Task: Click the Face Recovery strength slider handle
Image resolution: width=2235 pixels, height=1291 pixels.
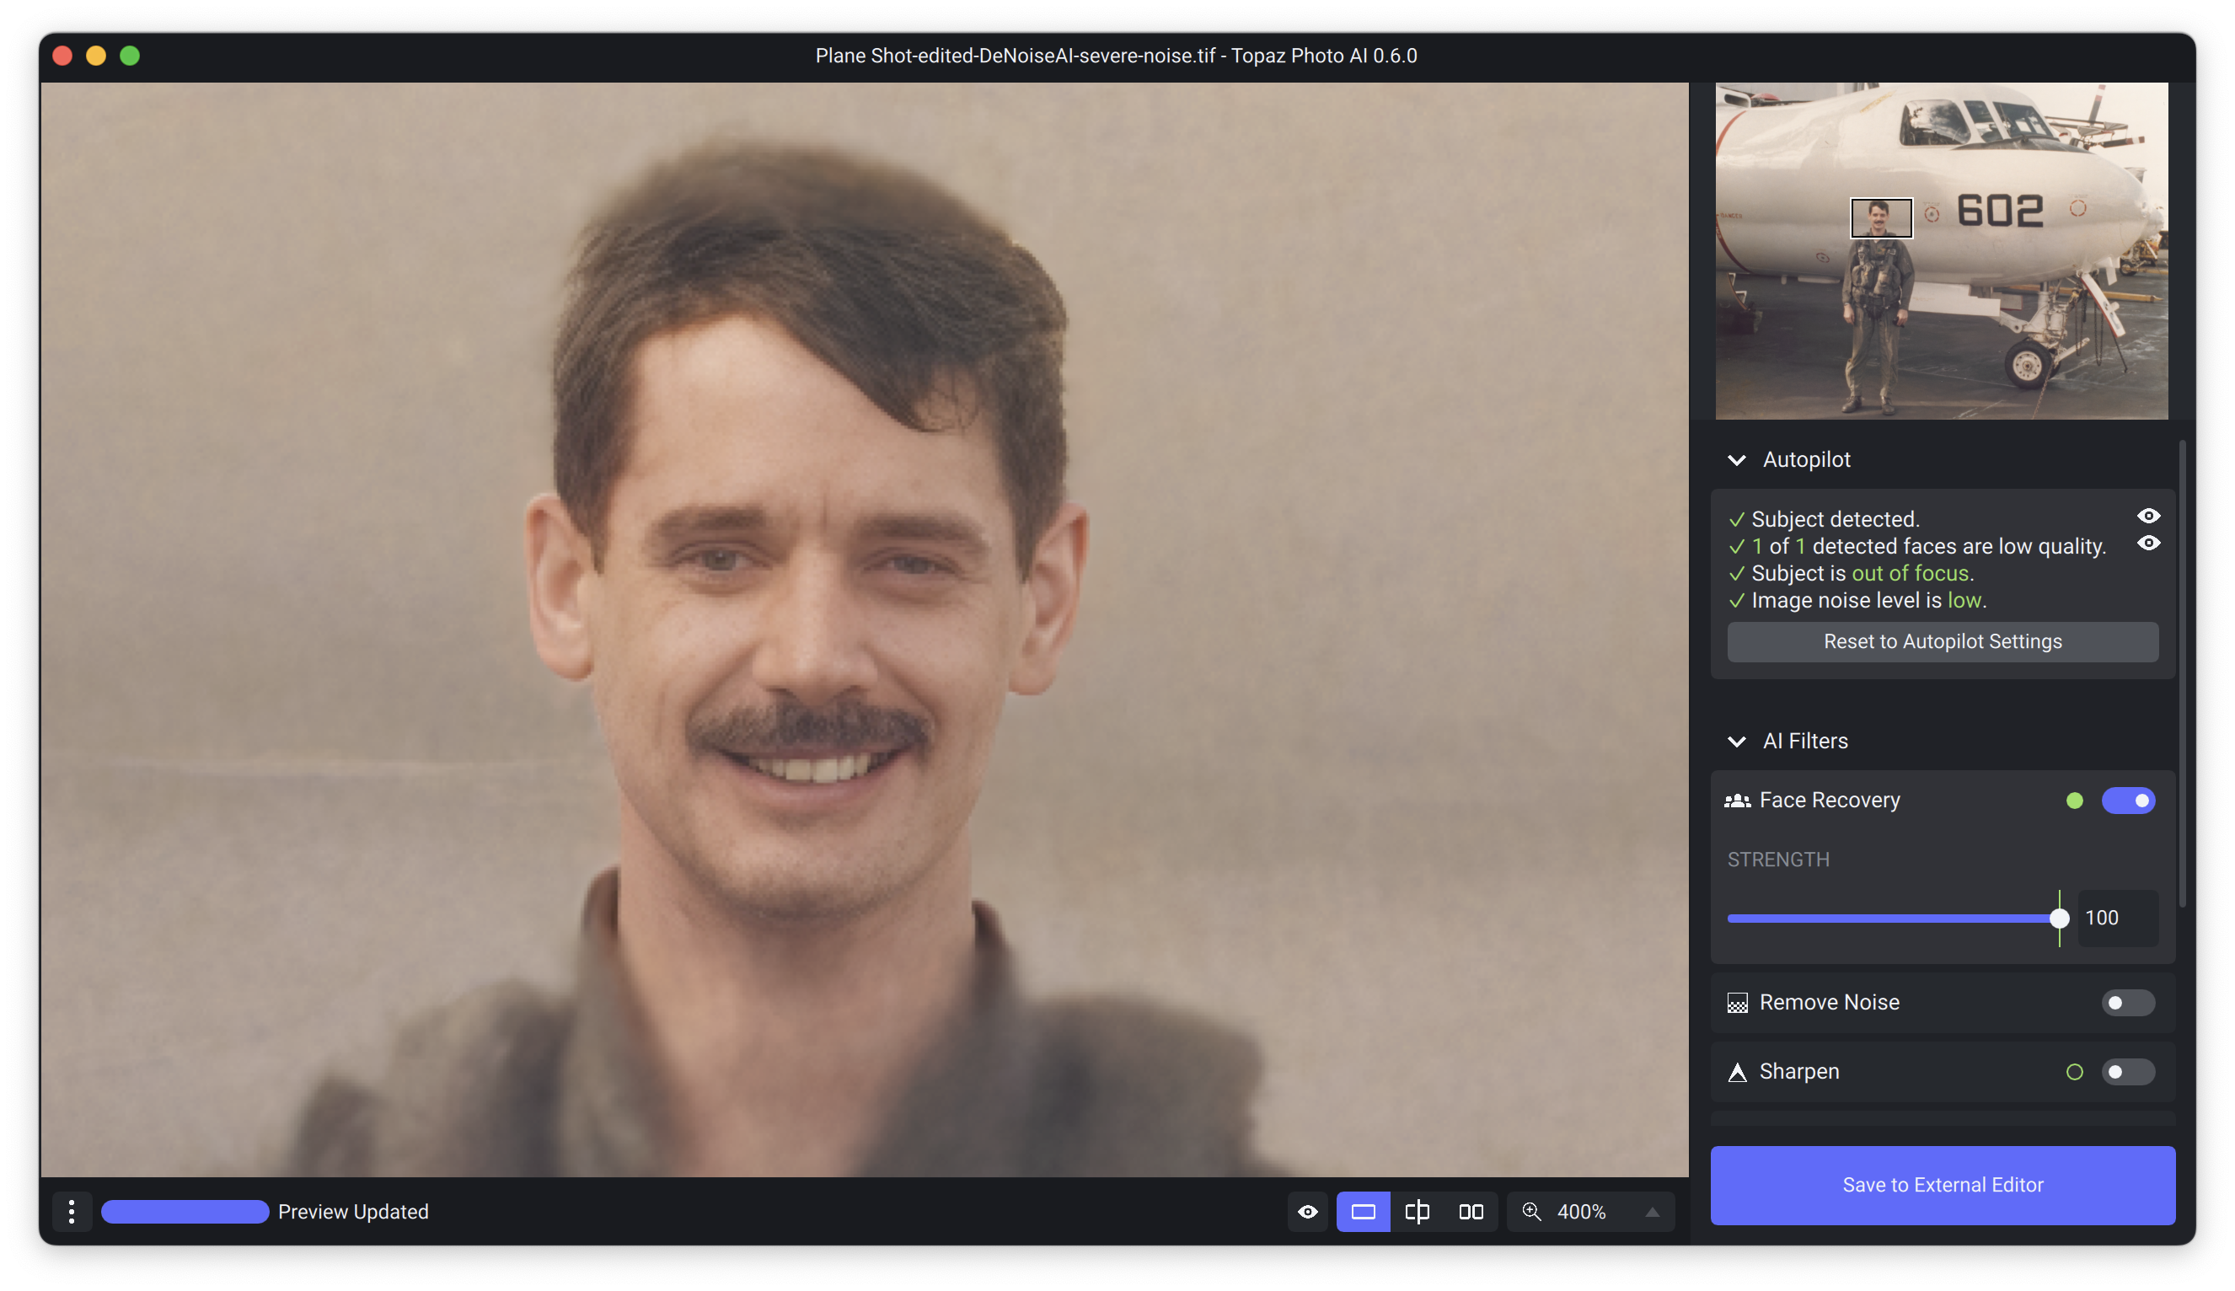Action: pyautogui.click(x=2059, y=919)
